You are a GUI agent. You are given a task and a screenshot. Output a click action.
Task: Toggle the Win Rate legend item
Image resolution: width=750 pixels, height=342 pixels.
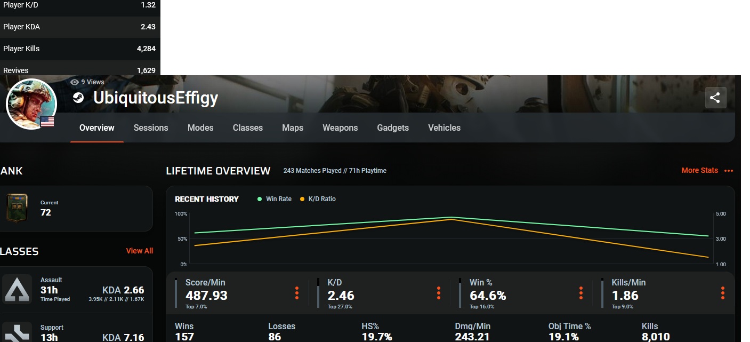click(x=275, y=199)
